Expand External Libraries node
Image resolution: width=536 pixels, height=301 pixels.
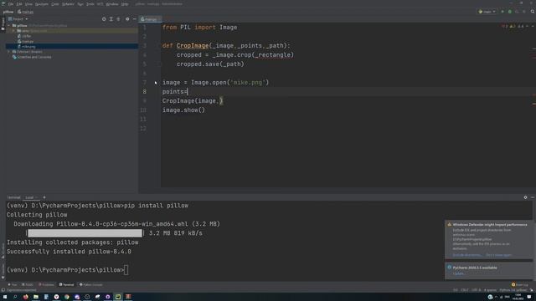(x=9, y=52)
